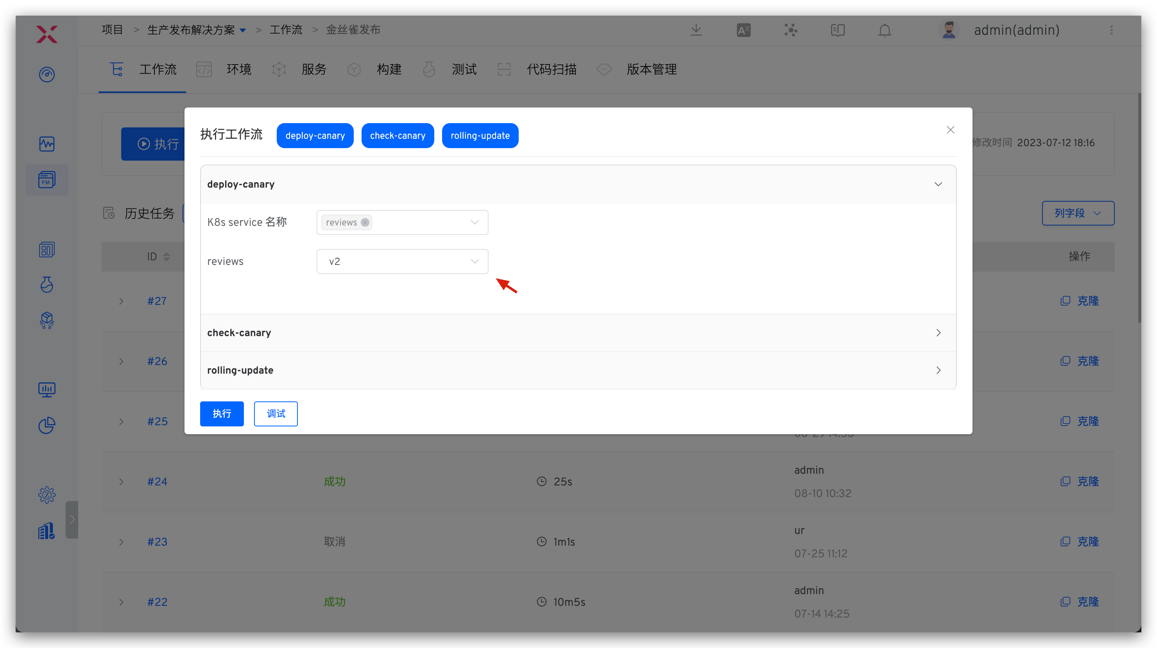Open the pie chart insights icon
This screenshot has height=648, width=1157.
click(x=47, y=425)
